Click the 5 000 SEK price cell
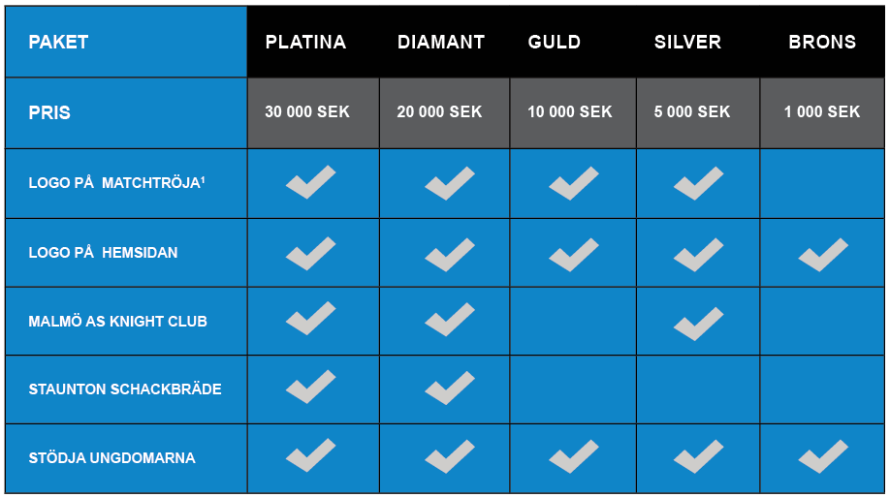 click(698, 112)
